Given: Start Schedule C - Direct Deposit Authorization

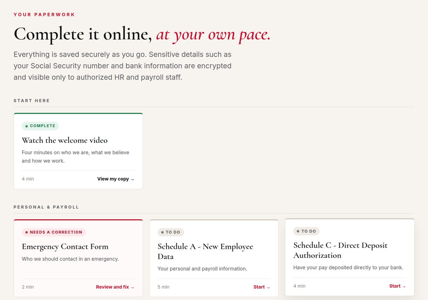Looking at the screenshot, I should [398, 286].
